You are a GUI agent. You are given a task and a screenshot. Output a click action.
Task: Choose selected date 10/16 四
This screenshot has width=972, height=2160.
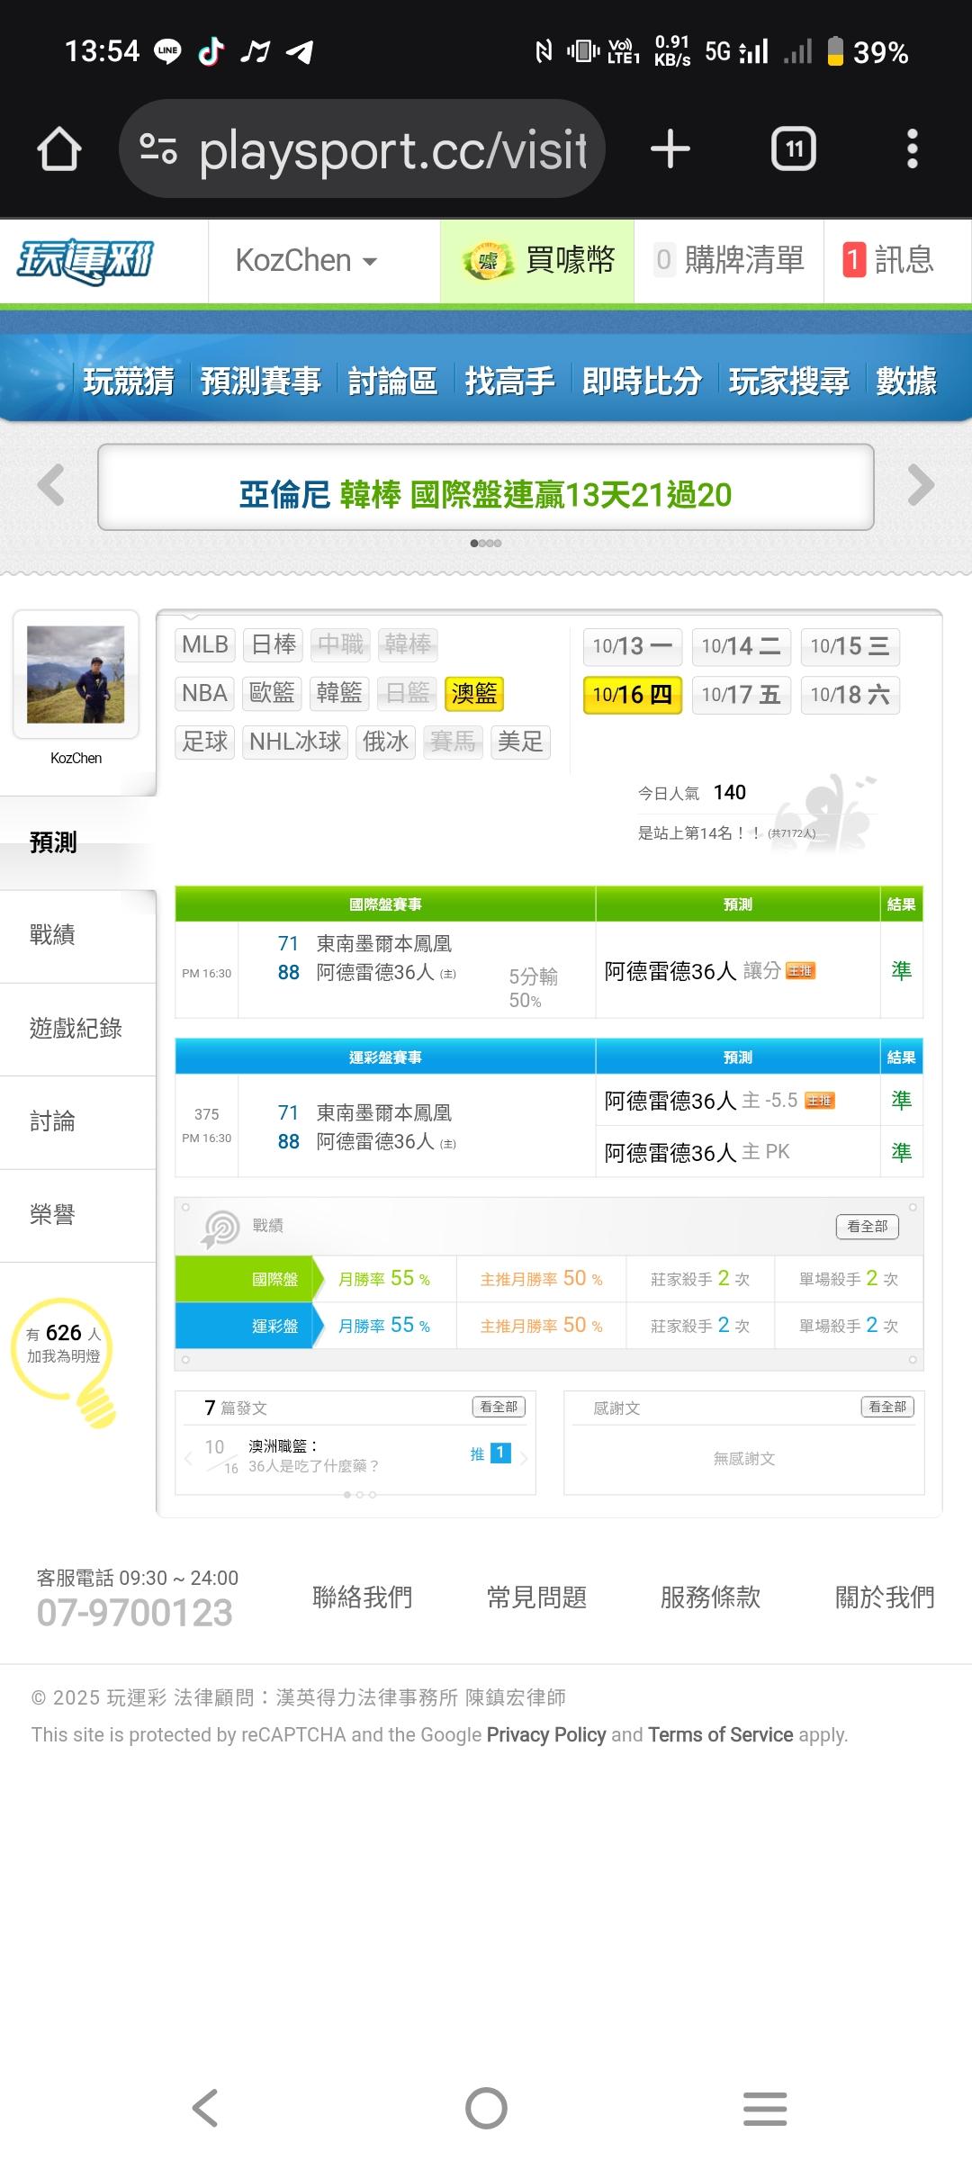(633, 695)
